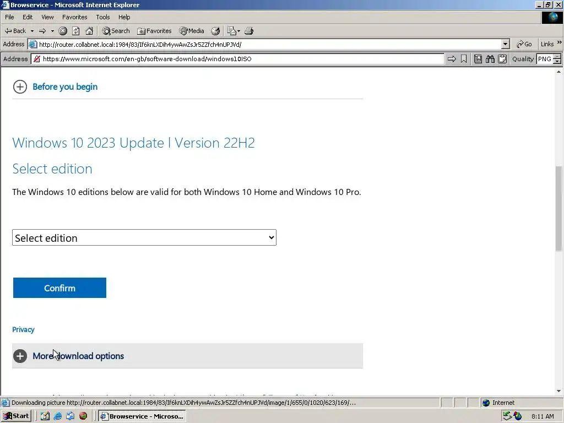This screenshot has height=423, width=564.
Task: Open the File menu
Action: pyautogui.click(x=9, y=17)
